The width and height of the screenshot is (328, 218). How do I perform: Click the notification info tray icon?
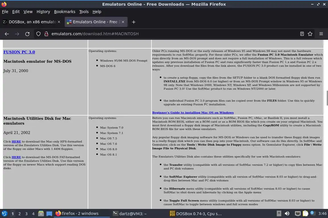coord(312,213)
